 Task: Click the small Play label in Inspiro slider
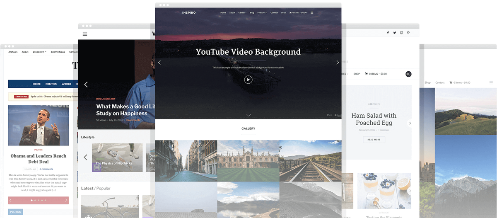click(x=329, y=115)
